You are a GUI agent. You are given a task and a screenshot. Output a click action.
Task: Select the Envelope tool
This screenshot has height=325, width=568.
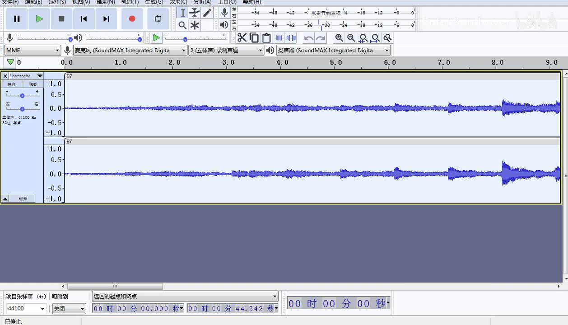(195, 13)
